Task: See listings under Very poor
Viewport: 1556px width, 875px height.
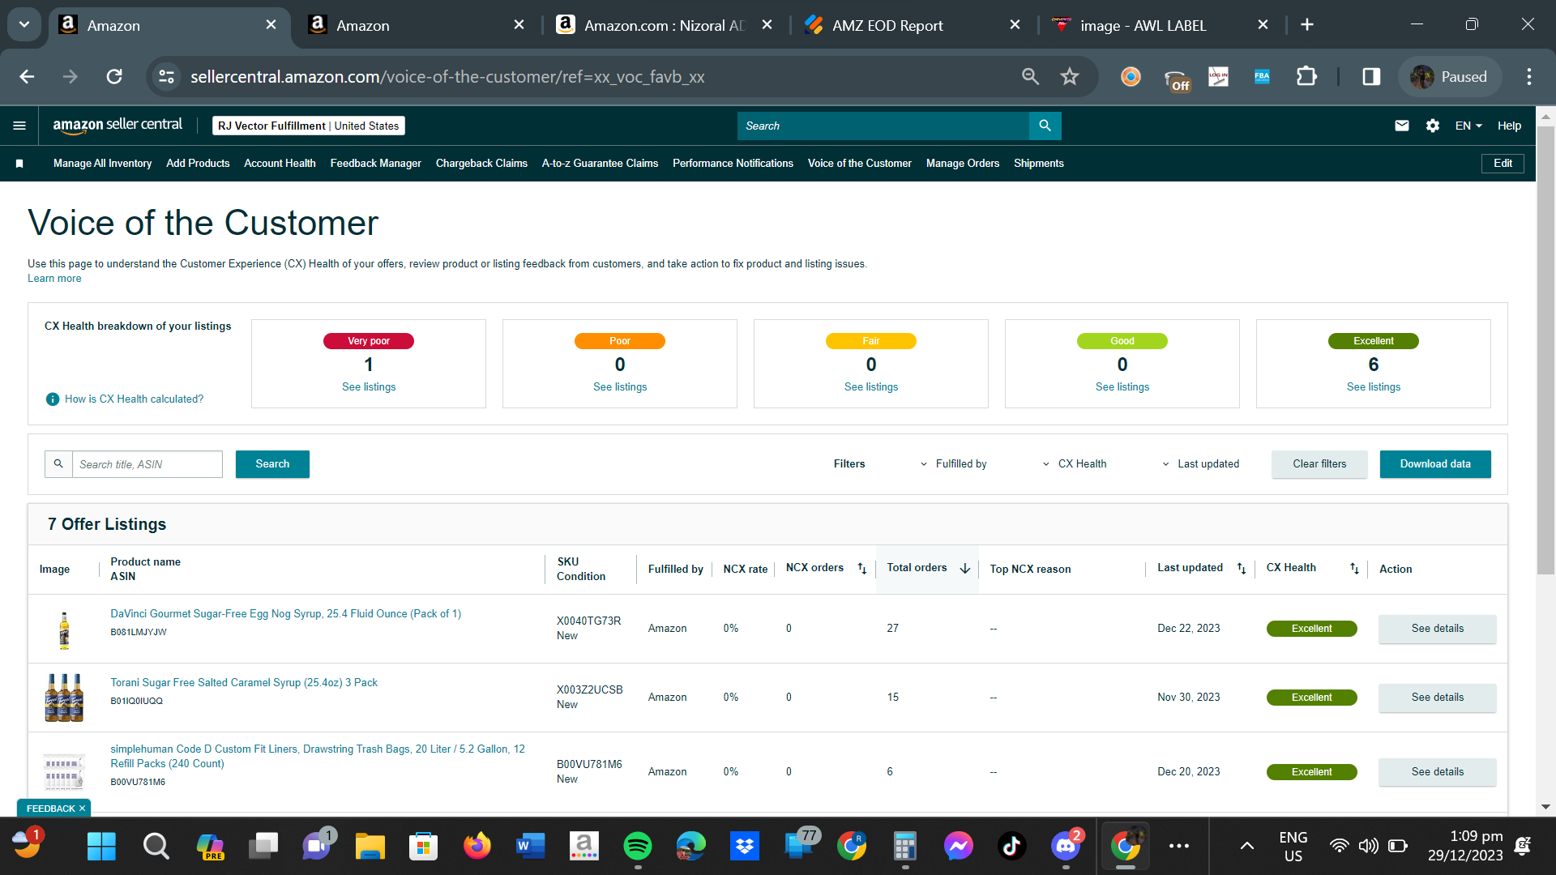Action: pyautogui.click(x=369, y=387)
